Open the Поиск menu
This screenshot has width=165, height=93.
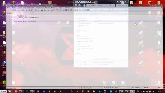pos(20,8)
